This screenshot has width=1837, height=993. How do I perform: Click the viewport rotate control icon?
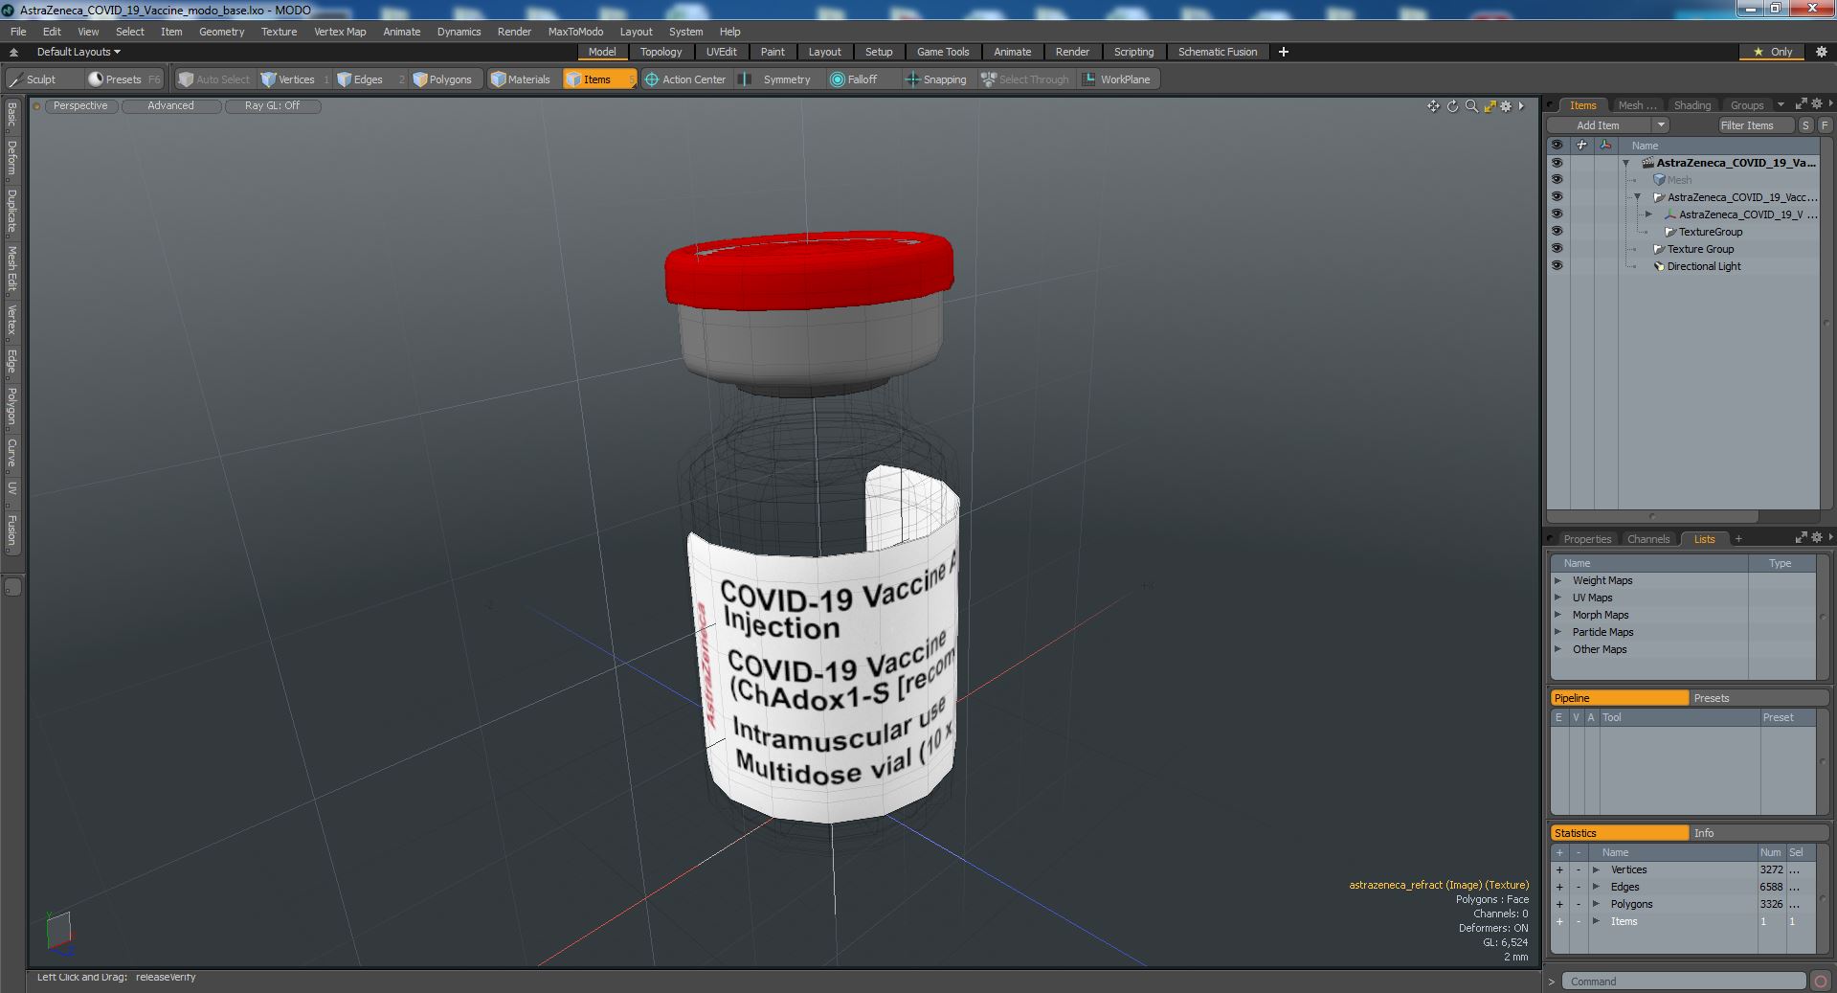[x=1452, y=106]
